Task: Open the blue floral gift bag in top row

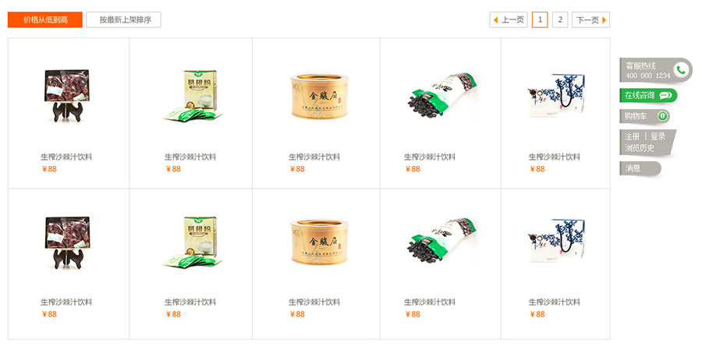Action: tap(556, 95)
